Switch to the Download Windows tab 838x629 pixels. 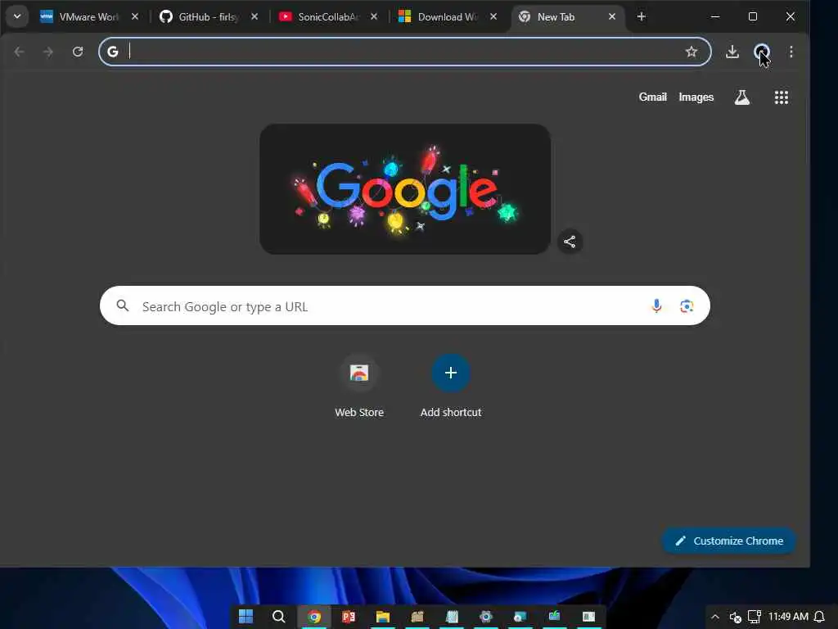tap(448, 16)
